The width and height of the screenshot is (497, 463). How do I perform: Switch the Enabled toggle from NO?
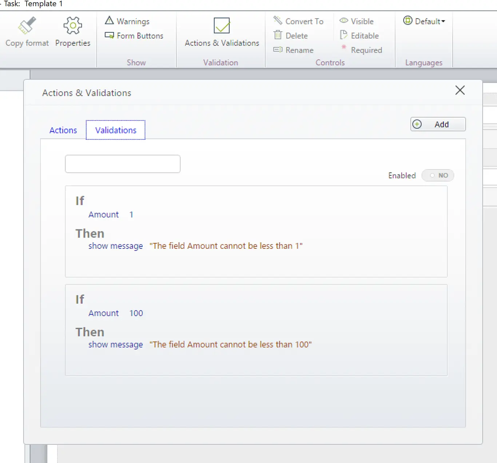click(x=438, y=175)
